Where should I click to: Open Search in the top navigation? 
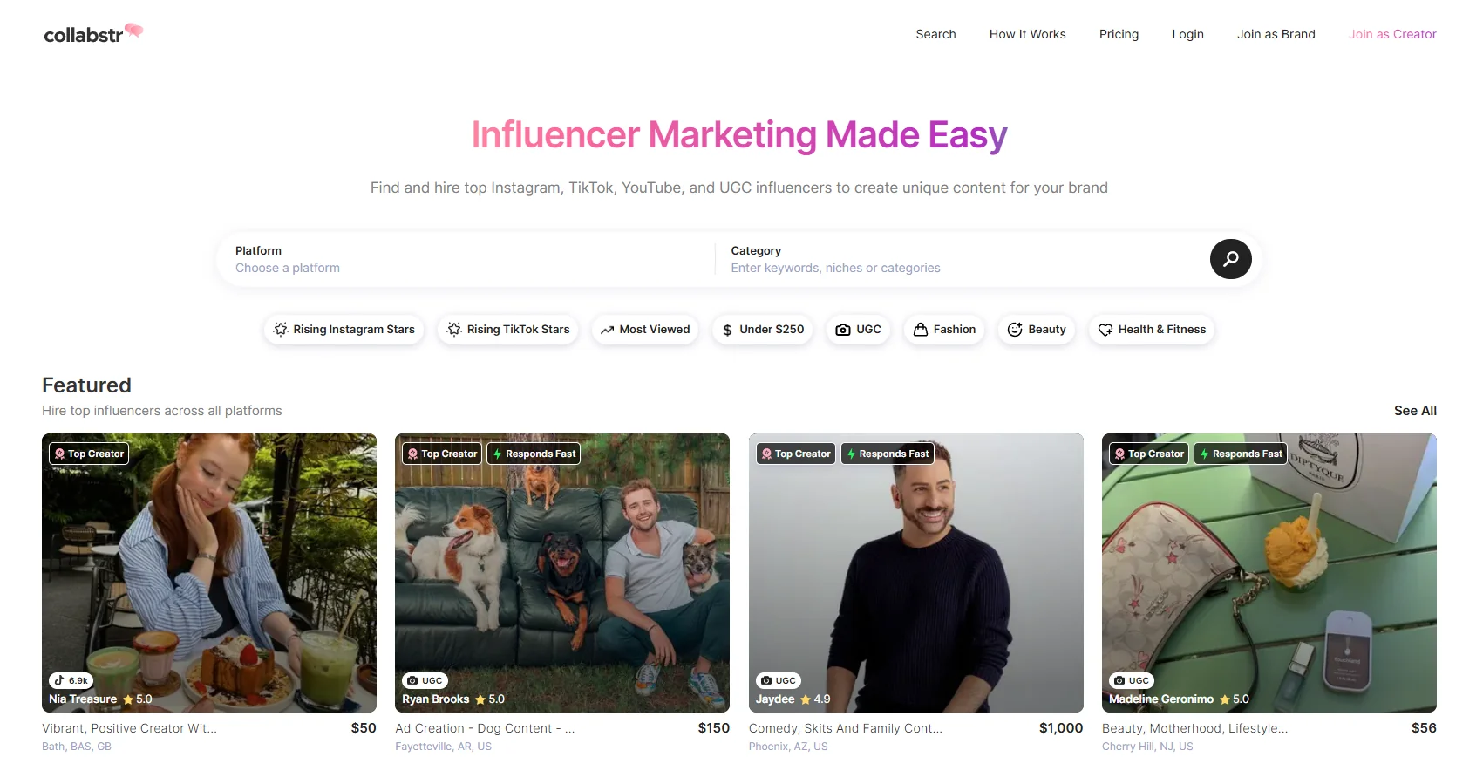pos(935,34)
